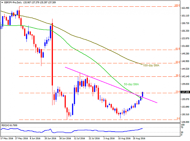Click the 128.000 price axis value
The height and width of the screenshot is (141, 190).
[x=185, y=122]
